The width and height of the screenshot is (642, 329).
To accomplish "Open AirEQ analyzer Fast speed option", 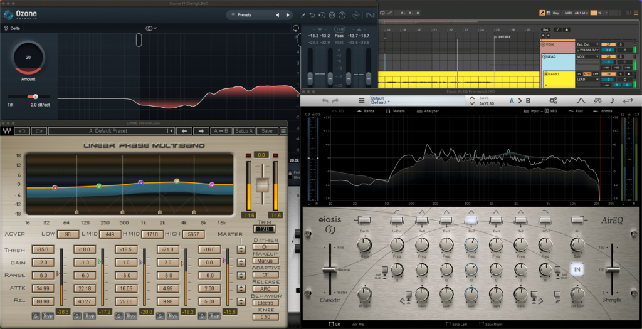I will [576, 111].
